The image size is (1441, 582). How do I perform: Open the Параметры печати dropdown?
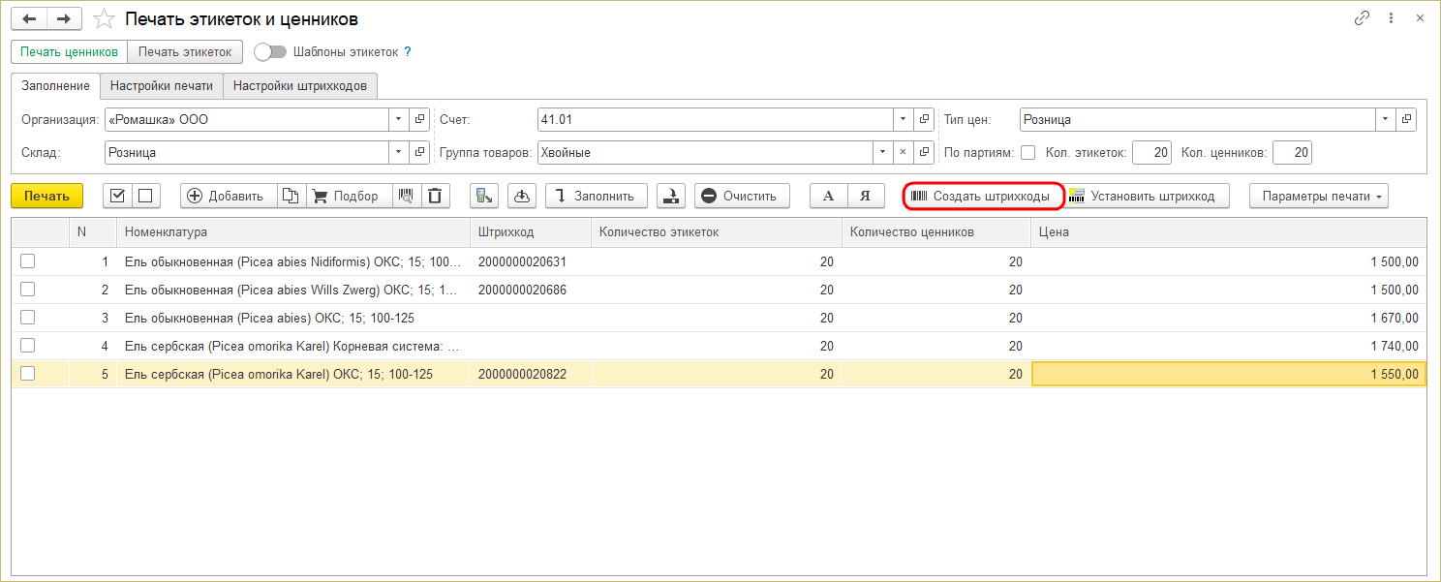pyautogui.click(x=1318, y=196)
